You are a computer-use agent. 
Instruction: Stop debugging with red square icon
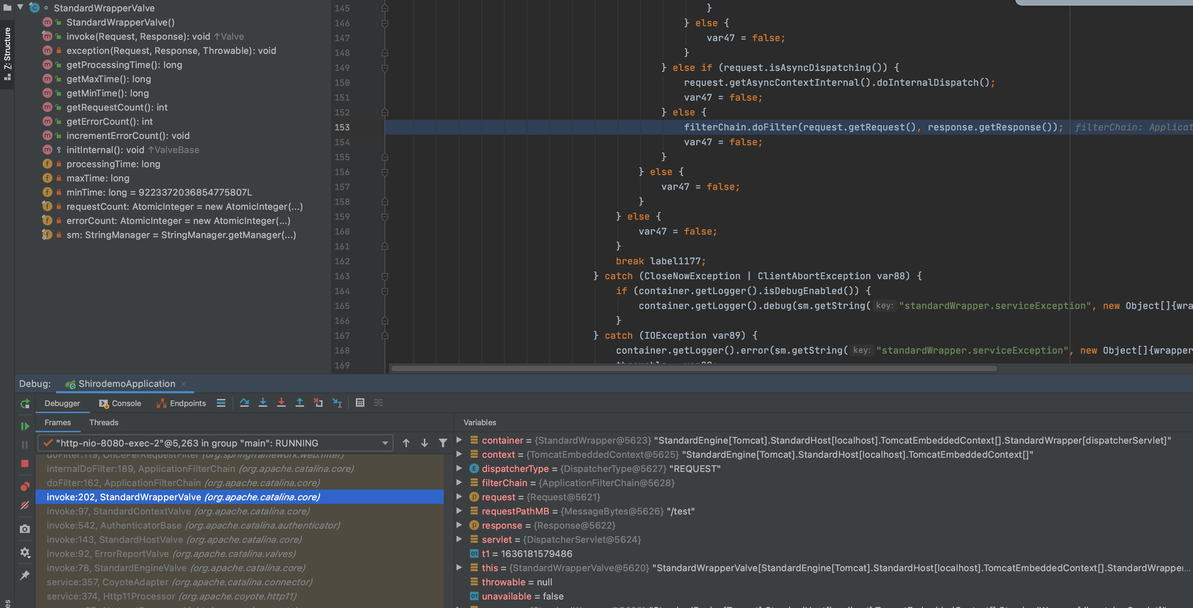(25, 463)
